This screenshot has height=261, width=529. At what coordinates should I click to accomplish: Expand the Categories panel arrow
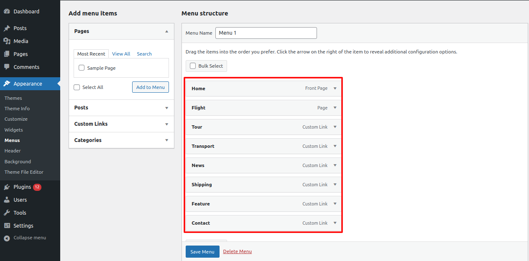[166, 140]
